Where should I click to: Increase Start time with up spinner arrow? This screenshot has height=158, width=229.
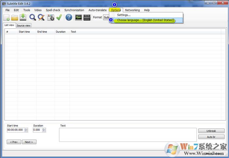[26, 129]
